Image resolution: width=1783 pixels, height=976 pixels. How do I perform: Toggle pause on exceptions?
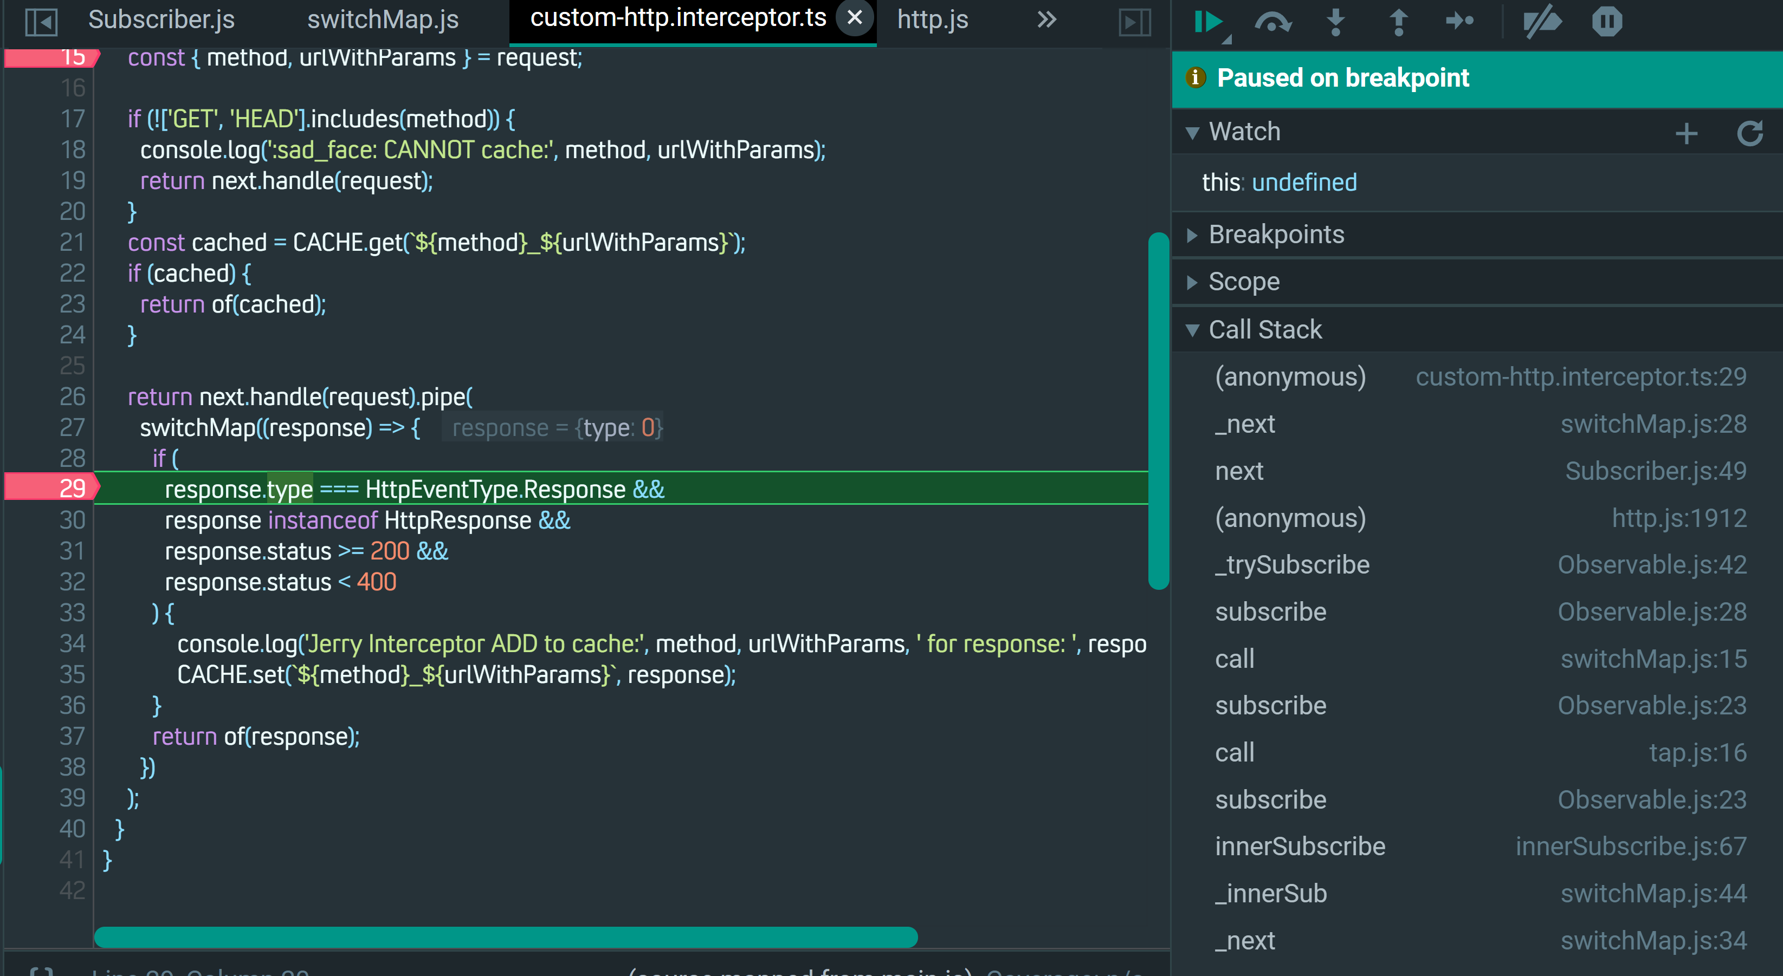pos(1606,22)
